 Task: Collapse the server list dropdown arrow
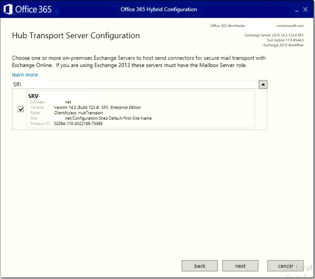pyautogui.click(x=263, y=84)
